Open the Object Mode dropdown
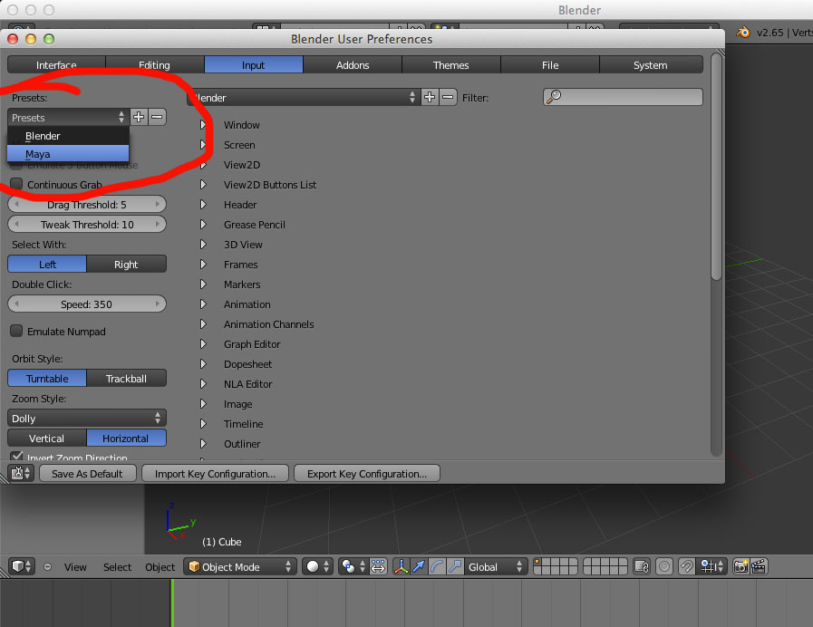This screenshot has width=813, height=627. tap(240, 566)
